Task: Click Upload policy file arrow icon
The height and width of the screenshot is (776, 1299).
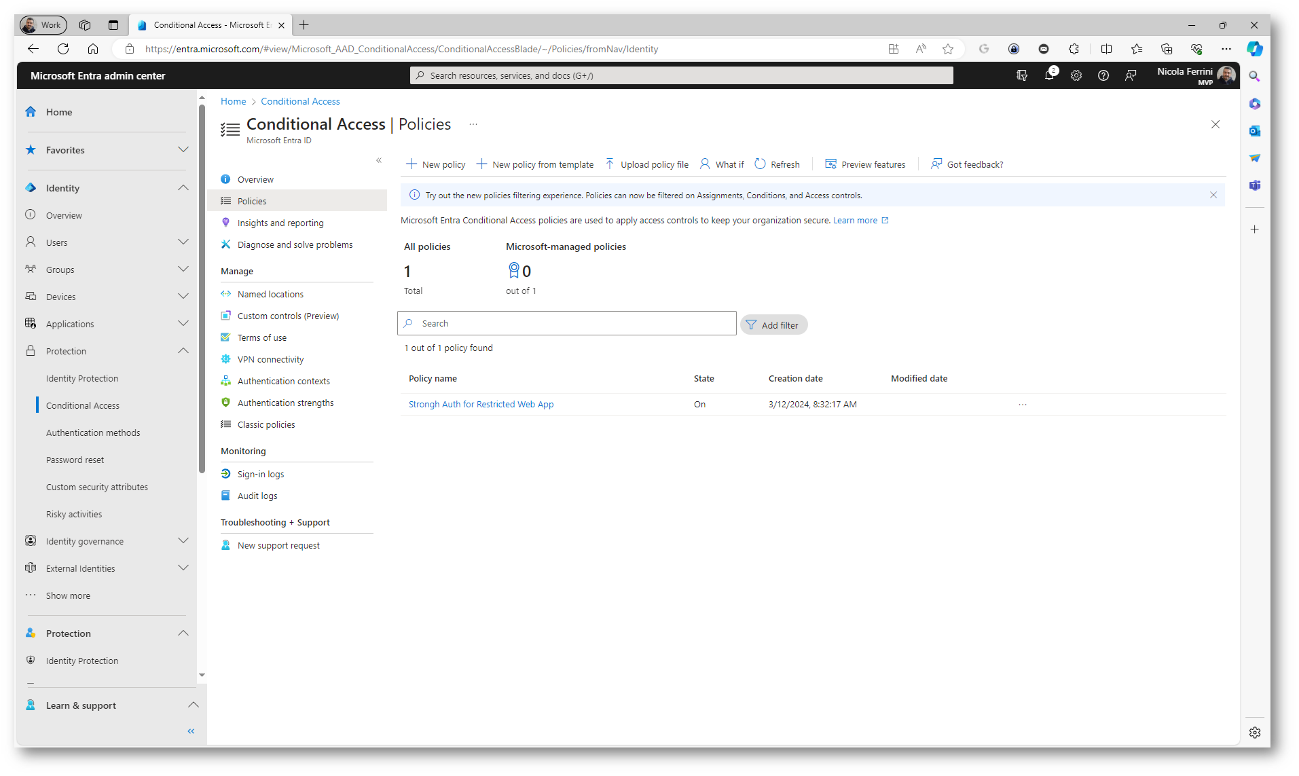Action: [610, 164]
